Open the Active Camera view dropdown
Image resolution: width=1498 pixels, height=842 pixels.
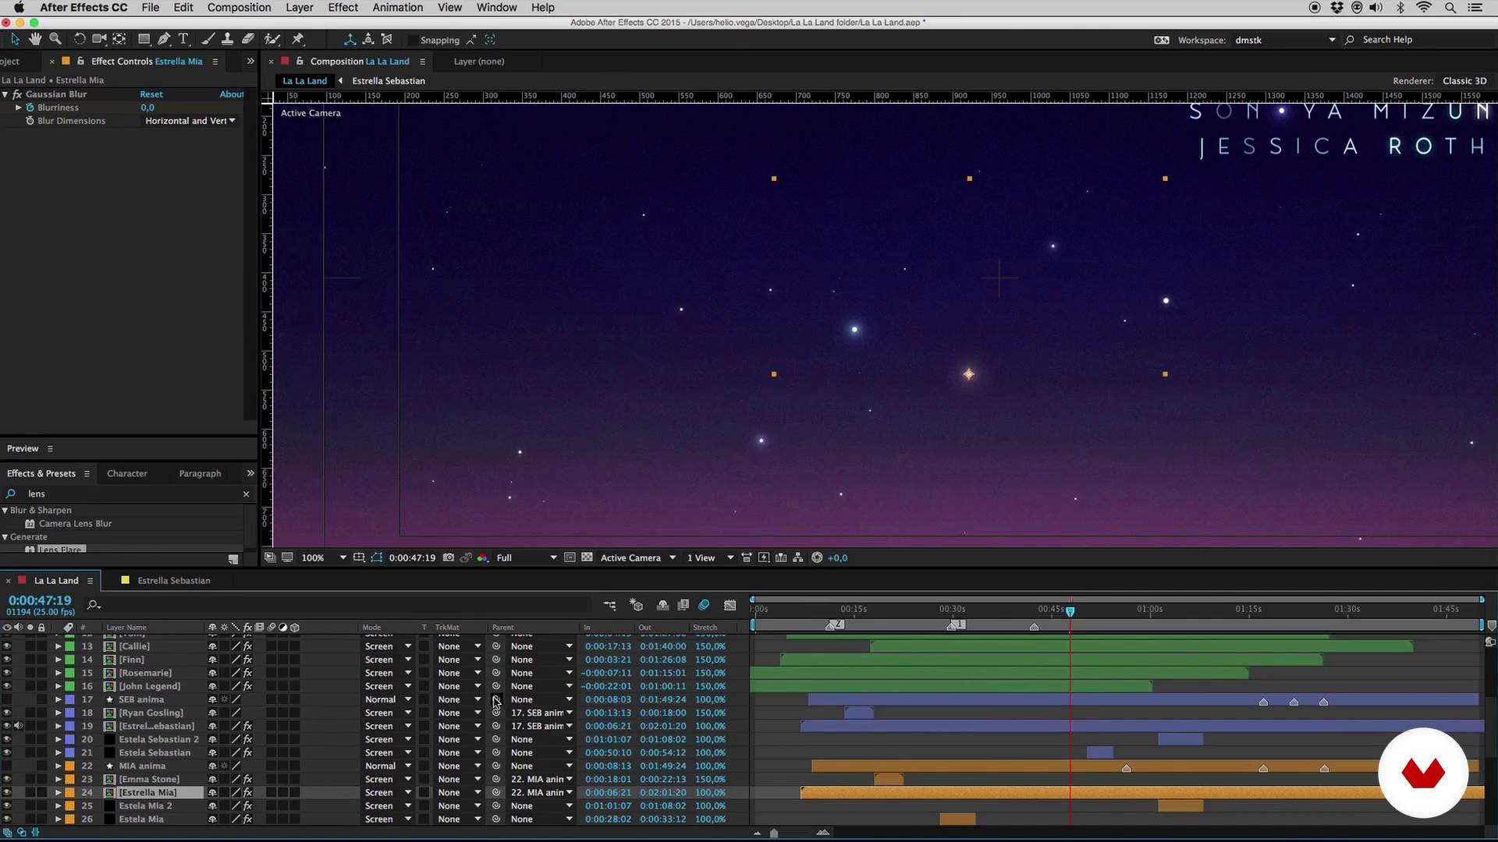point(638,557)
